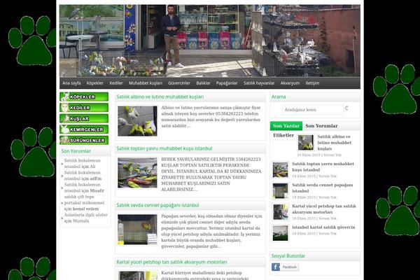Open post title Kartal yücel petshop akvaryum motorları

(171, 262)
